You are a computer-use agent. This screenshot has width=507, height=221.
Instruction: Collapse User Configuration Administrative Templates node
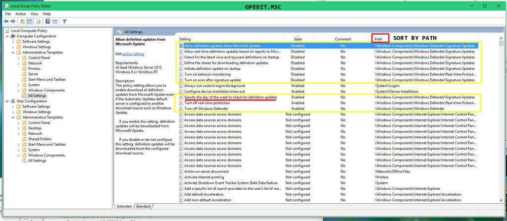pyautogui.click(x=13, y=117)
